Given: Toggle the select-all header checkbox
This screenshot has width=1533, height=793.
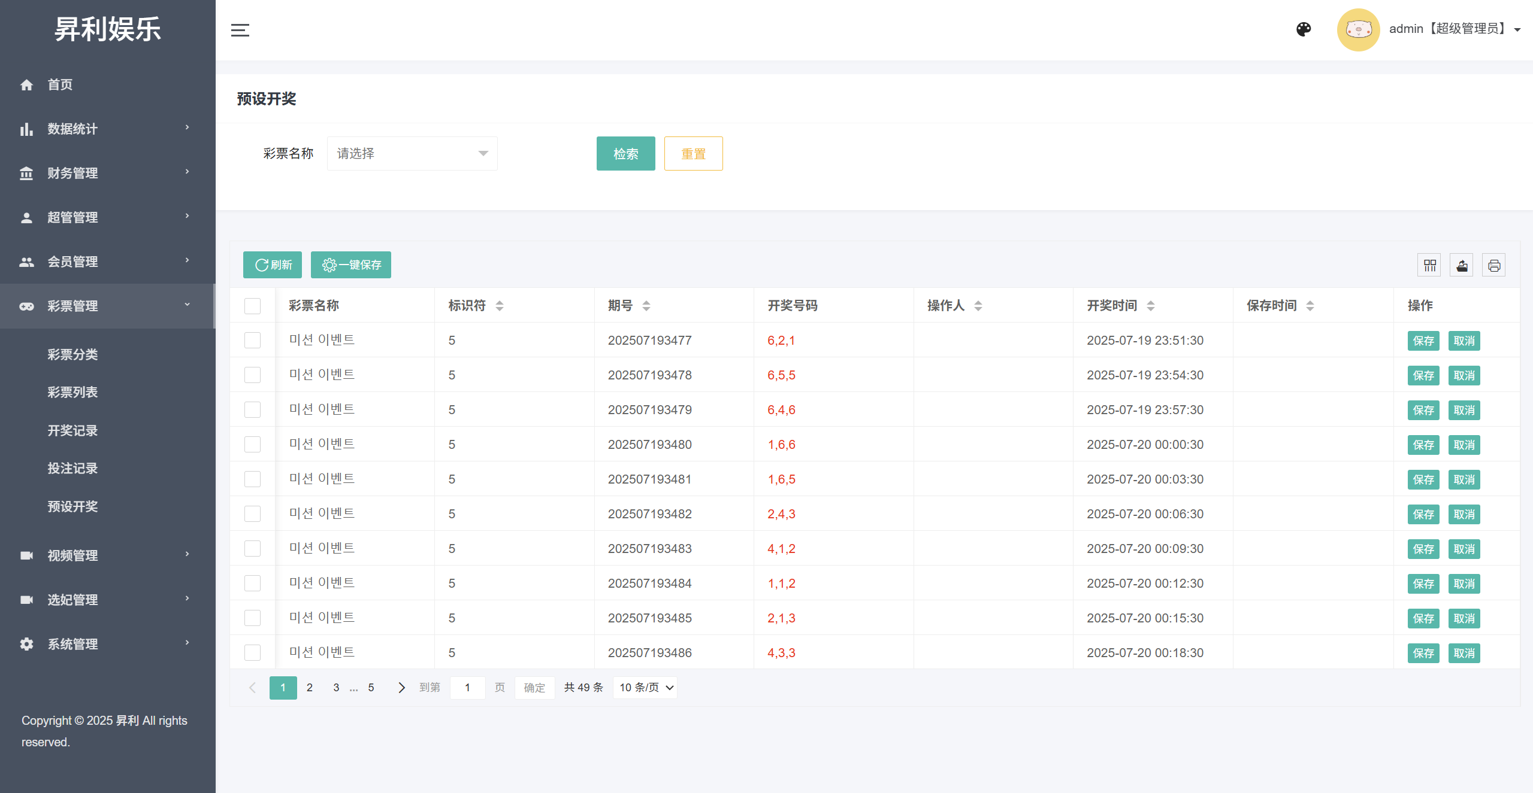Looking at the screenshot, I should coord(252,306).
